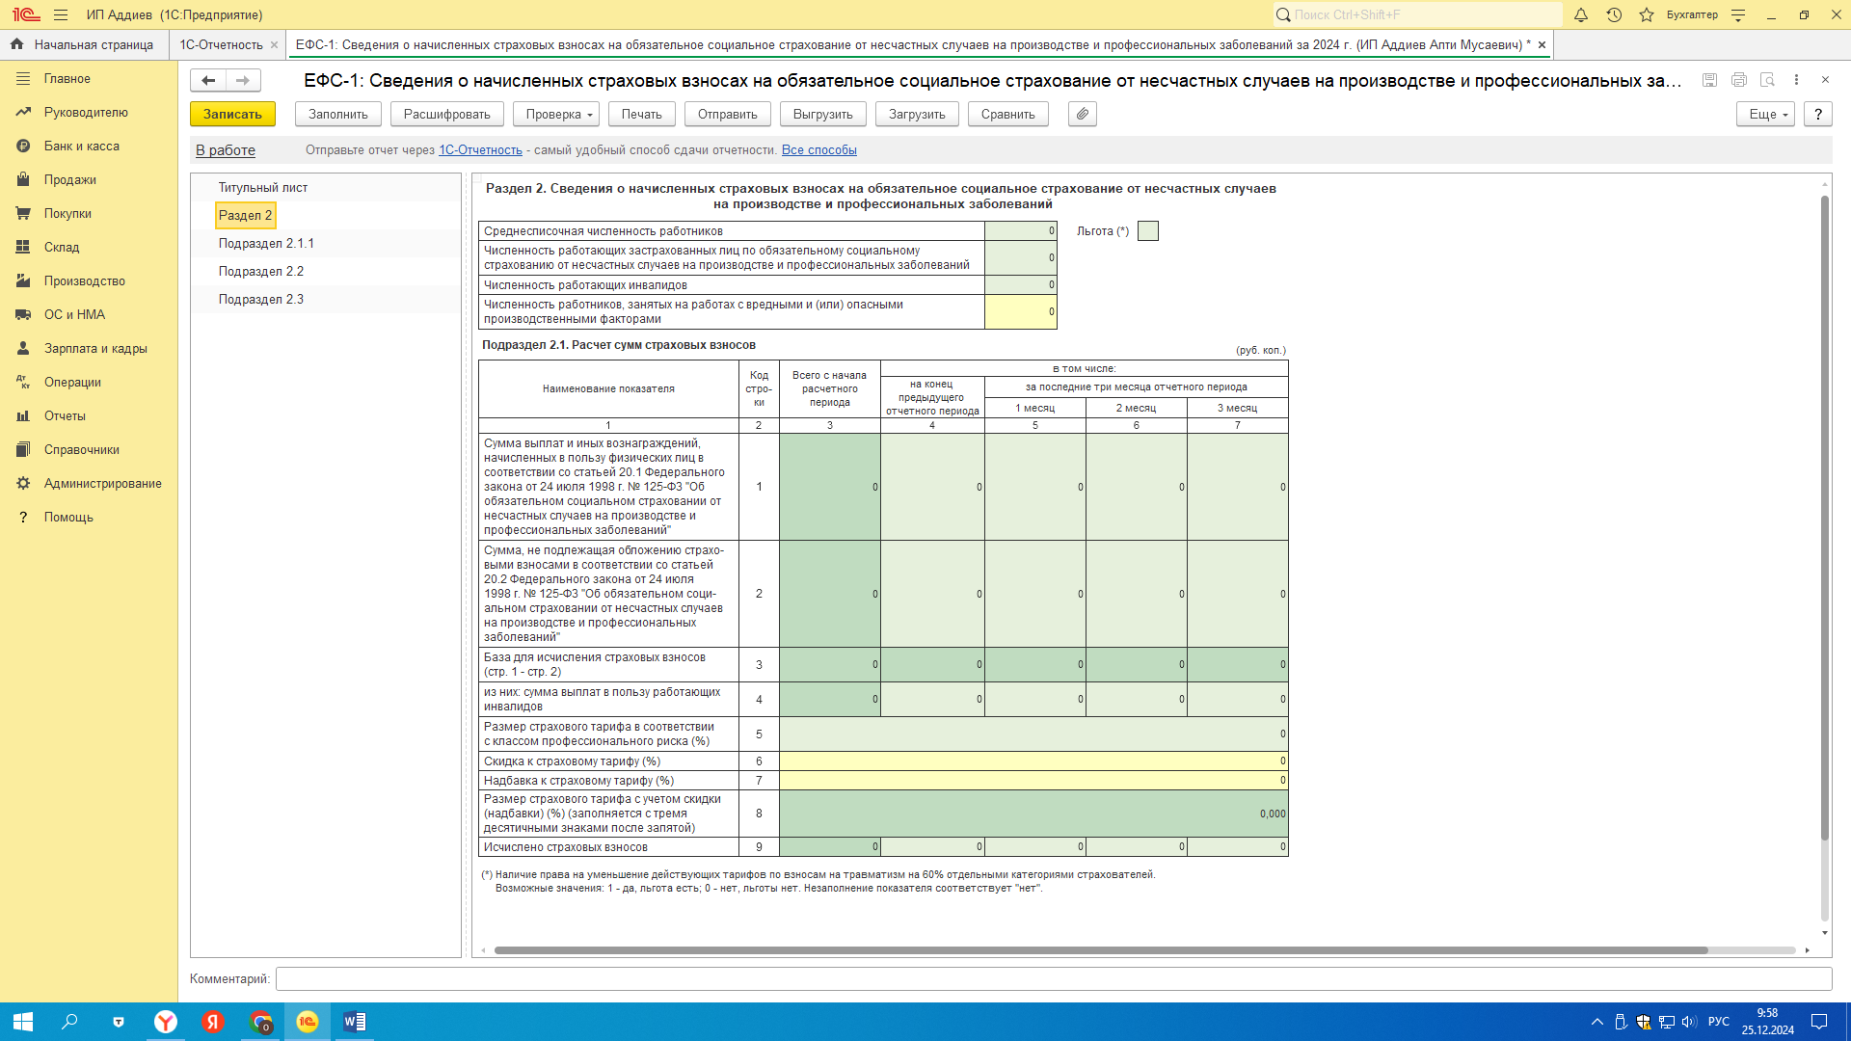Open Зарплата и кадры sidebar section
Screen dimensions: 1851x1041
[x=95, y=348]
